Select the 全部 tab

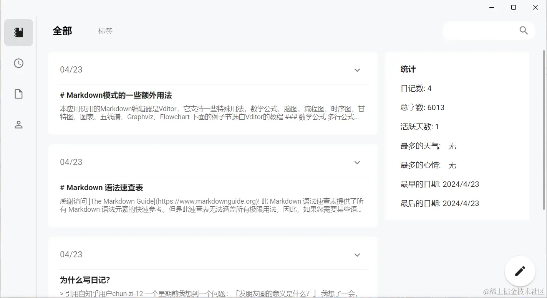[62, 31]
